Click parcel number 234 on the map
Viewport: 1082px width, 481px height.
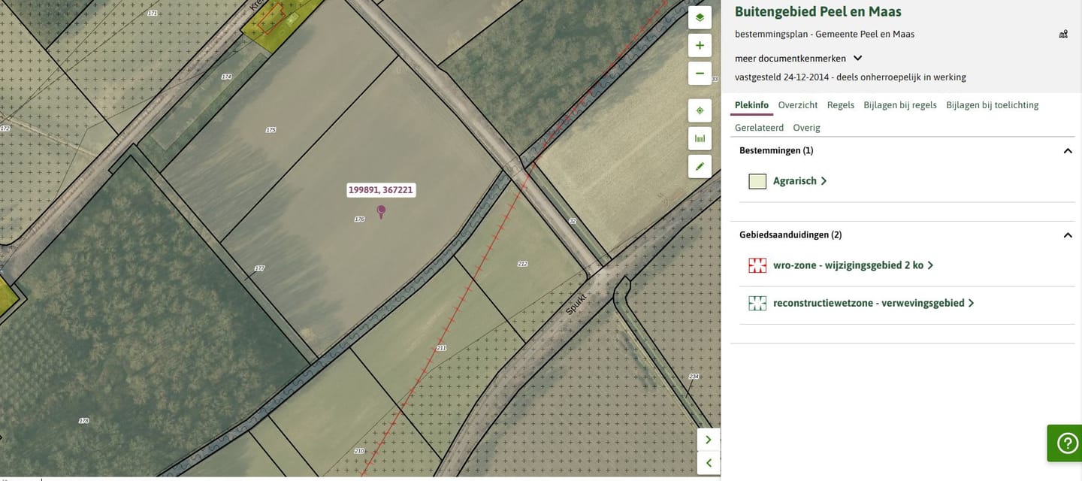[694, 377]
